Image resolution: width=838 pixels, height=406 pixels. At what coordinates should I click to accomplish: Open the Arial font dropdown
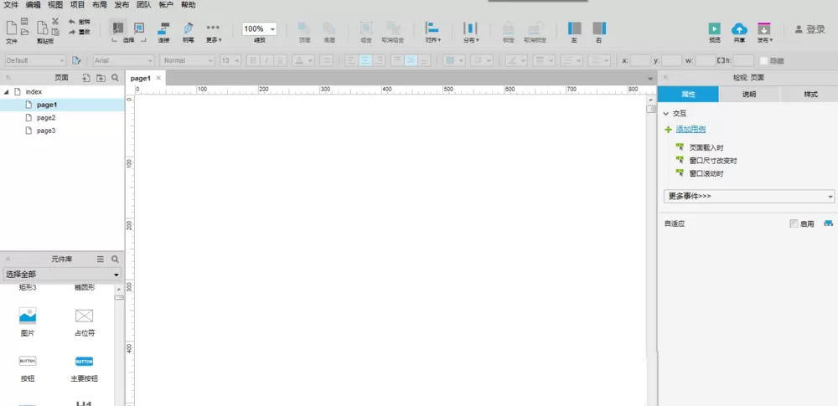click(123, 60)
